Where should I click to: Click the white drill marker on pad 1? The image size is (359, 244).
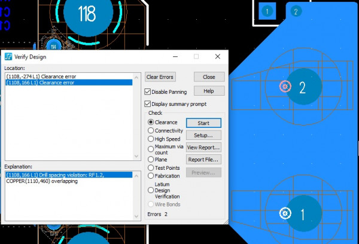pos(285,213)
